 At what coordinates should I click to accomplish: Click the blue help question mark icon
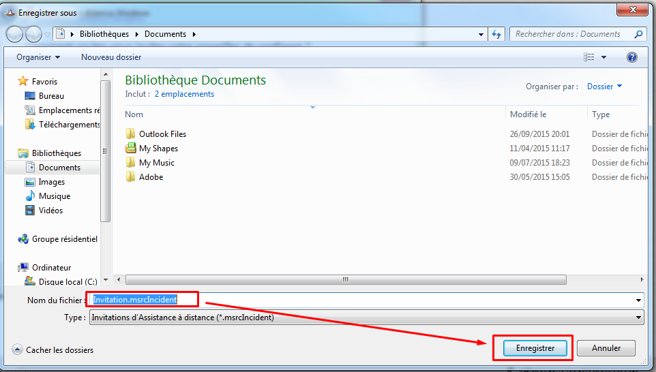click(631, 57)
